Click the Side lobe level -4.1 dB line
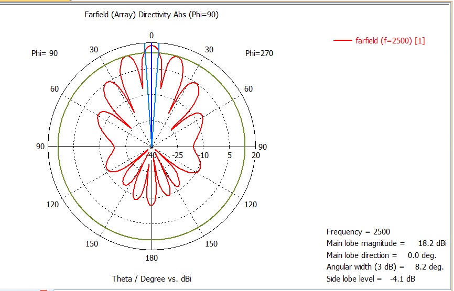Viewport: 454px width, 291px height. [371, 279]
